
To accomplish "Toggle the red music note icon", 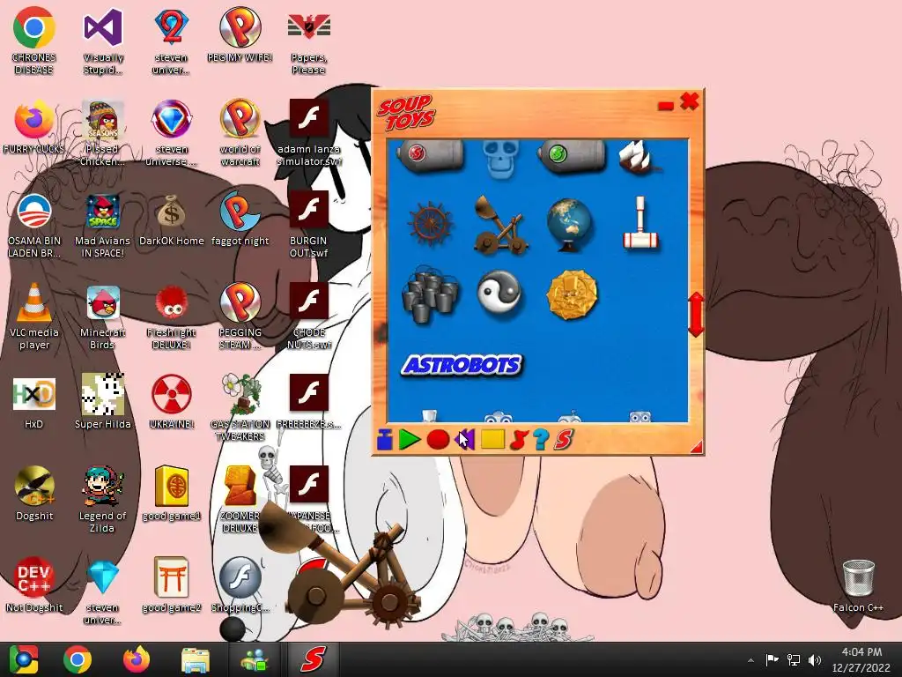I will coord(518,440).
